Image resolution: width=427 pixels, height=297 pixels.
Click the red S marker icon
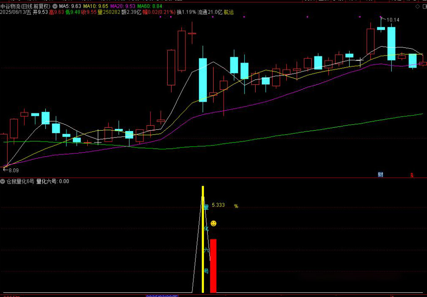412,175
